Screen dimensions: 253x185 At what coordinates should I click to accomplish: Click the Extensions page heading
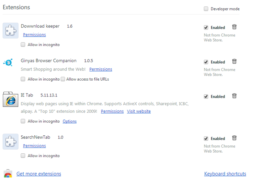click(16, 8)
